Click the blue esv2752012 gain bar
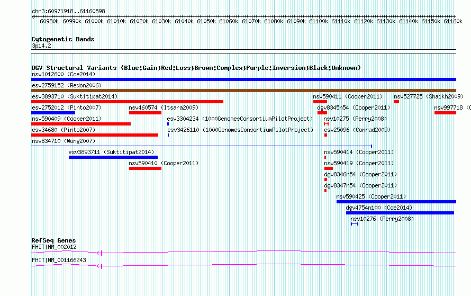 [53, 113]
